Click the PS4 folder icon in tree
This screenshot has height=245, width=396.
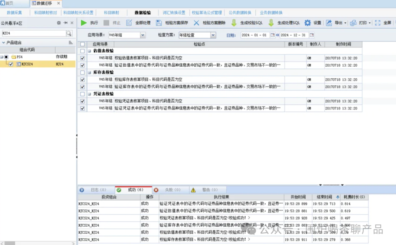[14, 57]
